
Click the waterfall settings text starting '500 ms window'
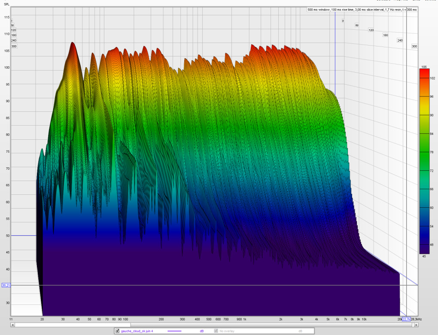click(362, 9)
